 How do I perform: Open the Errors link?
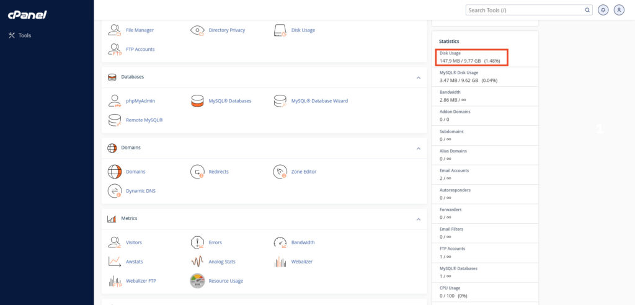[215, 242]
